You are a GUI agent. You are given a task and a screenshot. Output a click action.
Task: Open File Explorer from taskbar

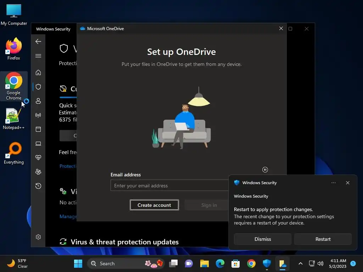(205, 263)
